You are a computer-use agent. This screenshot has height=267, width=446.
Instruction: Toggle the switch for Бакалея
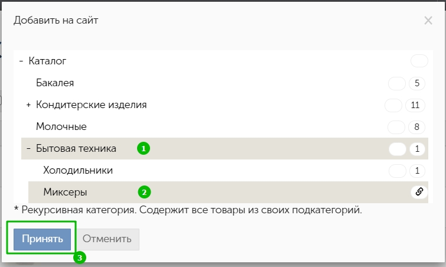point(397,83)
